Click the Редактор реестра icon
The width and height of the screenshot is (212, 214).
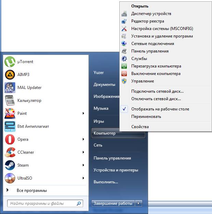pos(124,21)
